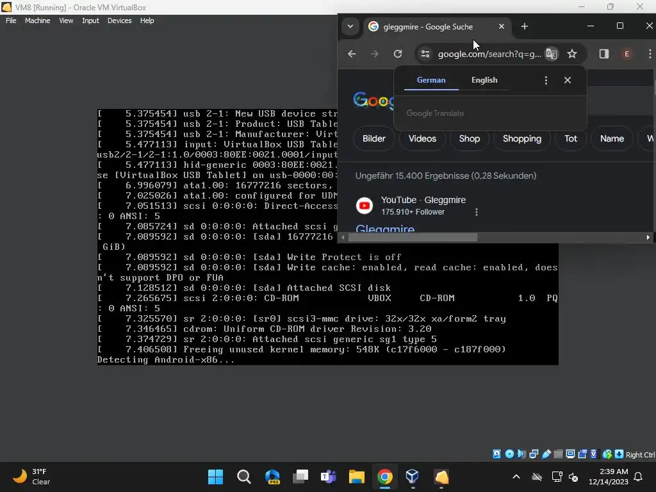
Task: Select German in the translate popup
Action: tap(431, 80)
